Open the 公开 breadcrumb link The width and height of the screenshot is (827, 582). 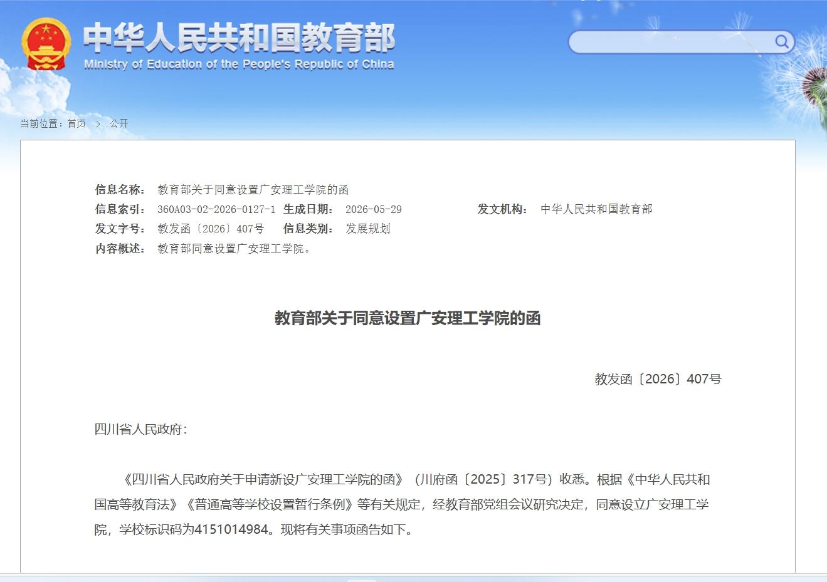119,123
